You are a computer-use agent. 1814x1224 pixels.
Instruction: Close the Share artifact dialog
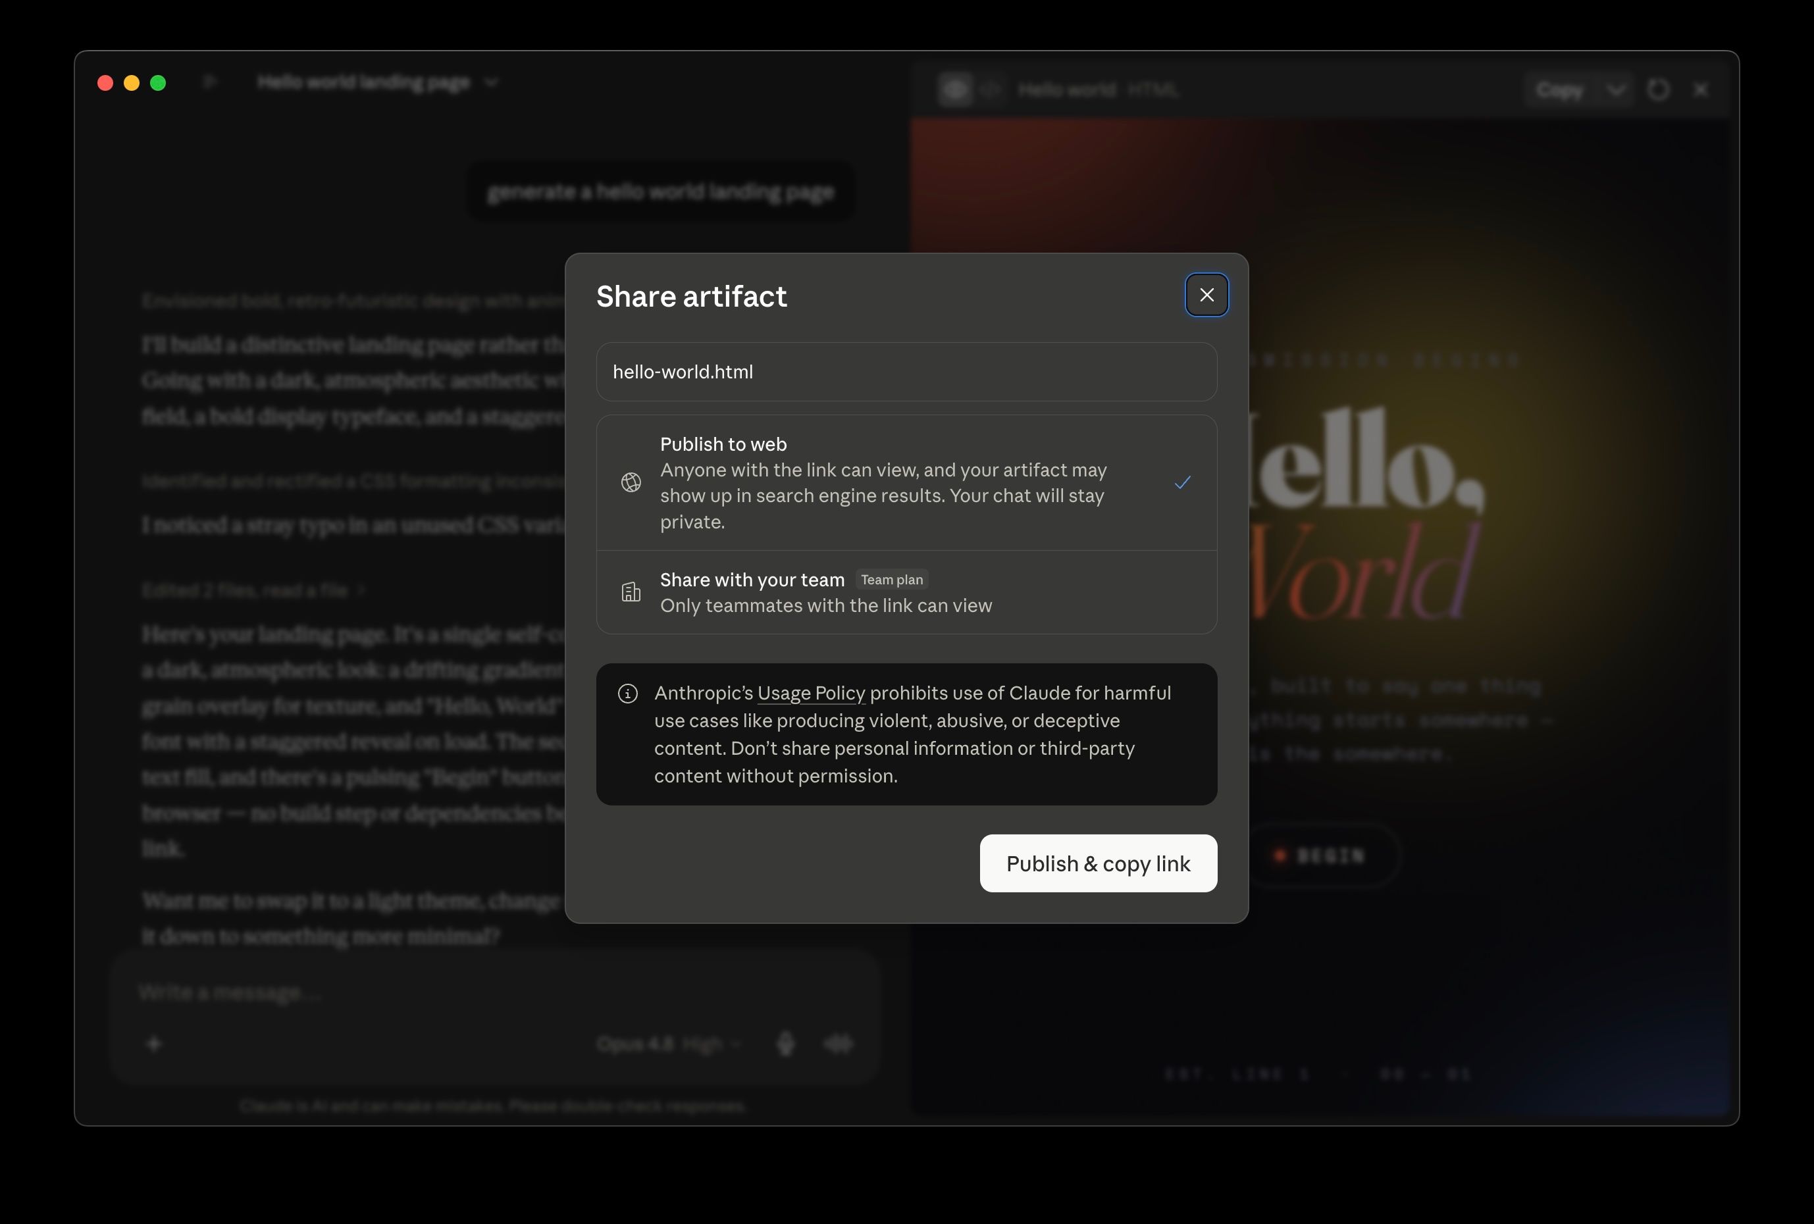[1206, 295]
